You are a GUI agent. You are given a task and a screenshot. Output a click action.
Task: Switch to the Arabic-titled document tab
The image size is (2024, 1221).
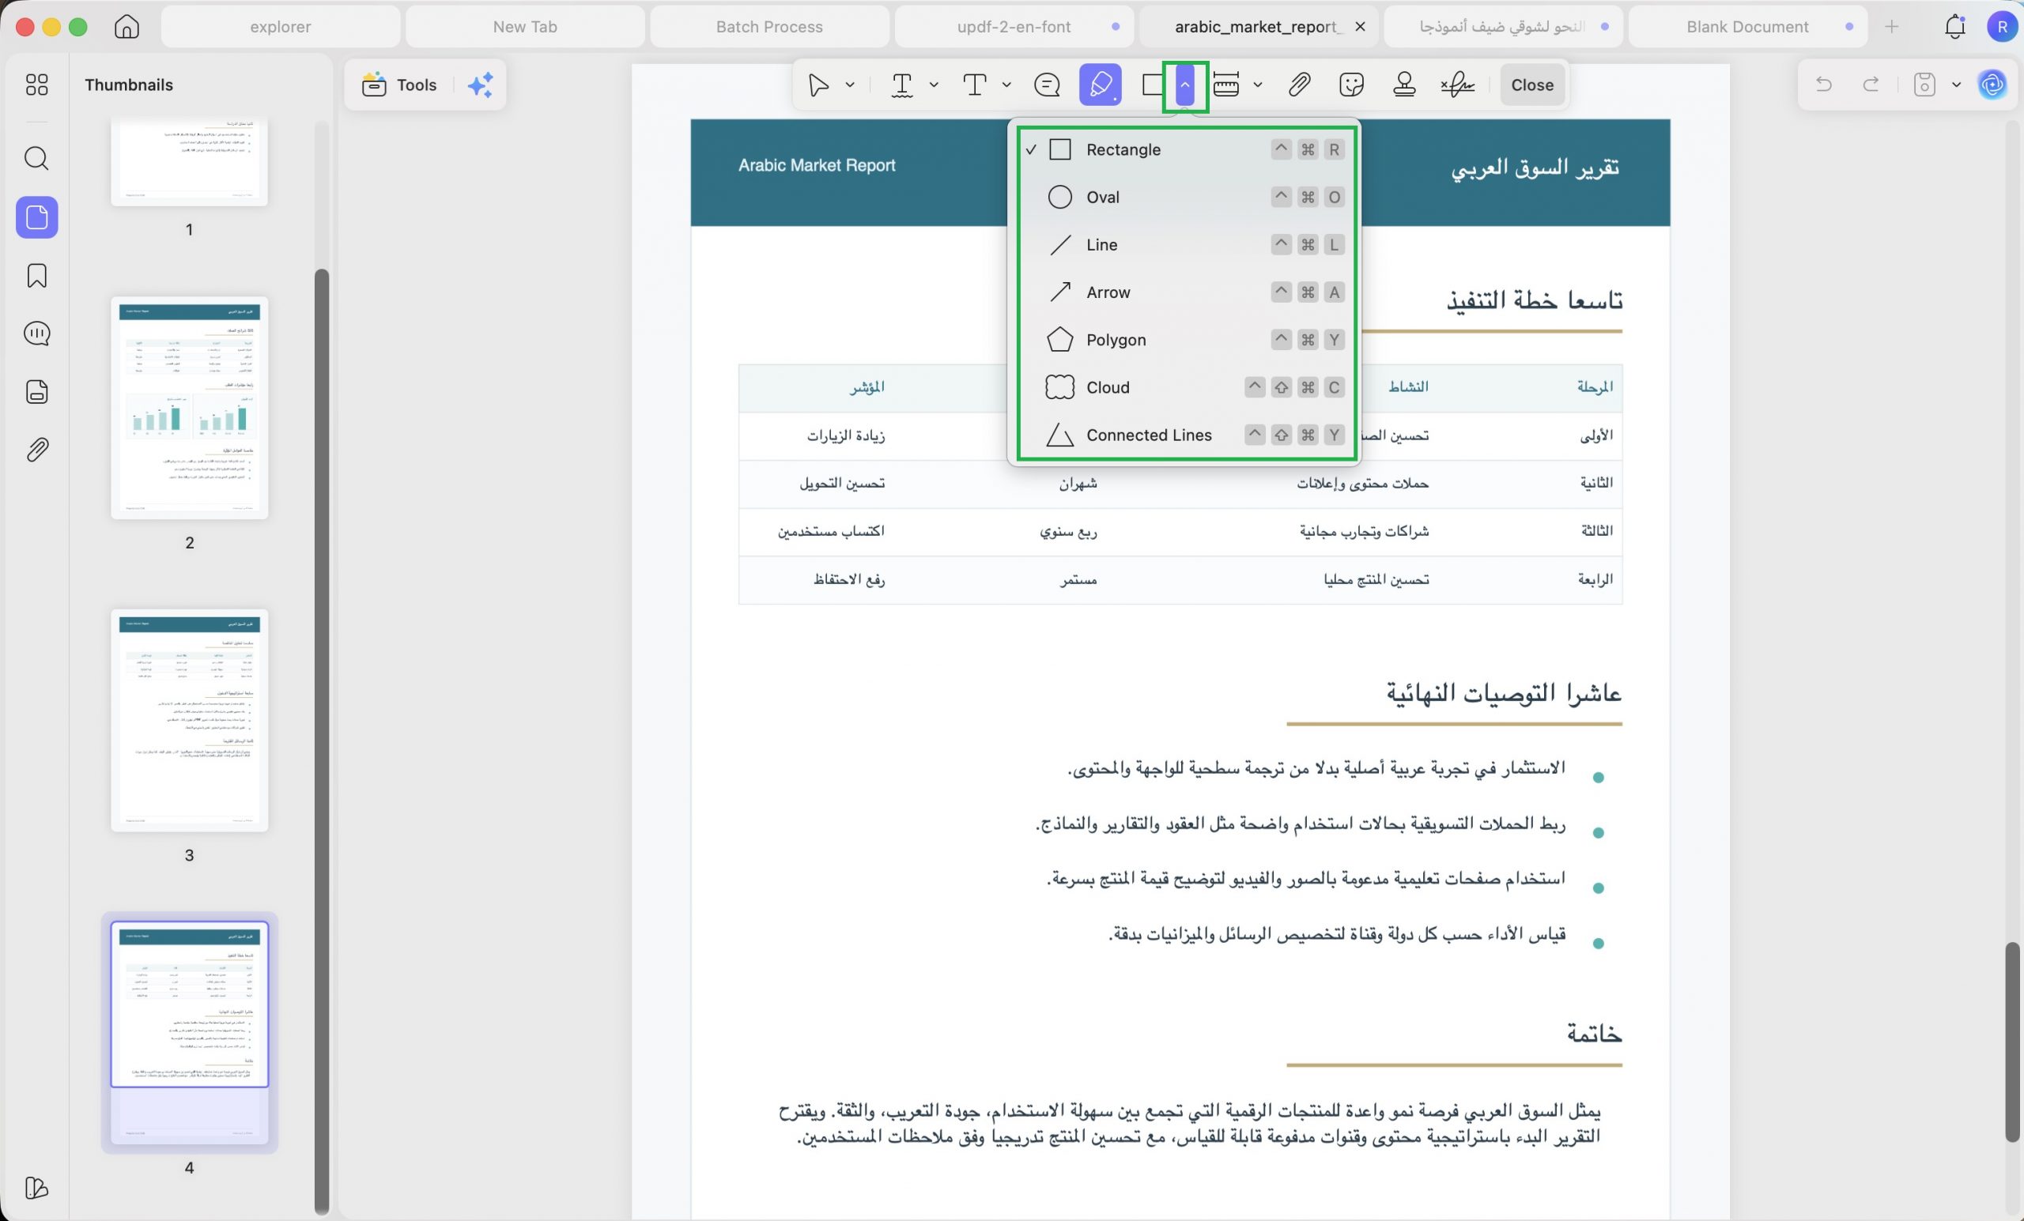pyautogui.click(x=1503, y=26)
